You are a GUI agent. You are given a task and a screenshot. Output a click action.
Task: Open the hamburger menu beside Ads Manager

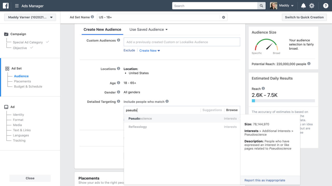pyautogui.click(x=17, y=6)
